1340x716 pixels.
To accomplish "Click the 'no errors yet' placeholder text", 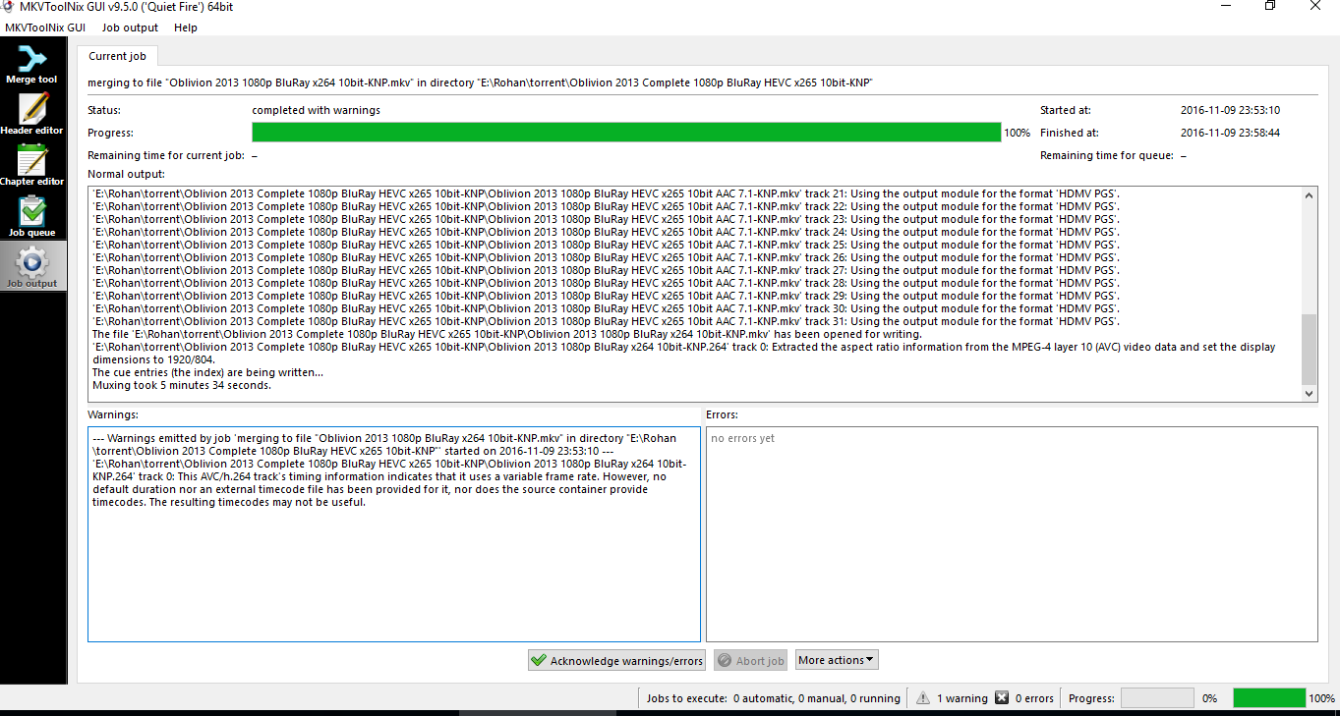I will pos(742,438).
